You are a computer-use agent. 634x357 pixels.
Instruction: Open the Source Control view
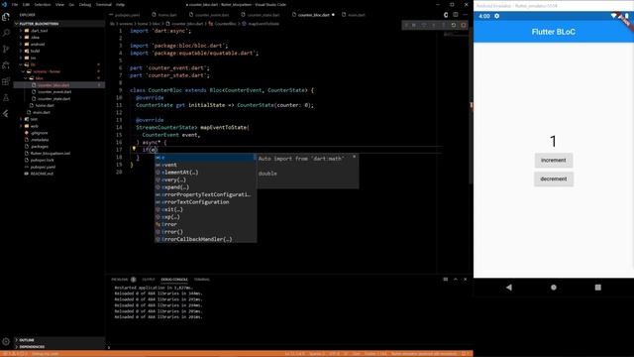click(x=6, y=49)
